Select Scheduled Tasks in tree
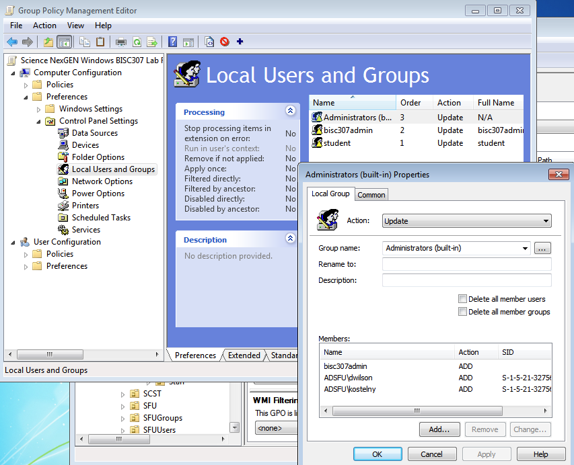This screenshot has width=574, height=465. (101, 218)
